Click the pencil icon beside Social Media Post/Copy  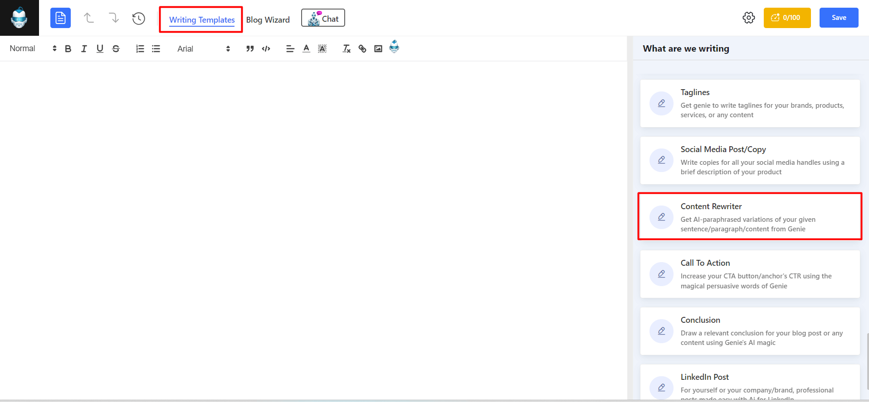(x=662, y=160)
